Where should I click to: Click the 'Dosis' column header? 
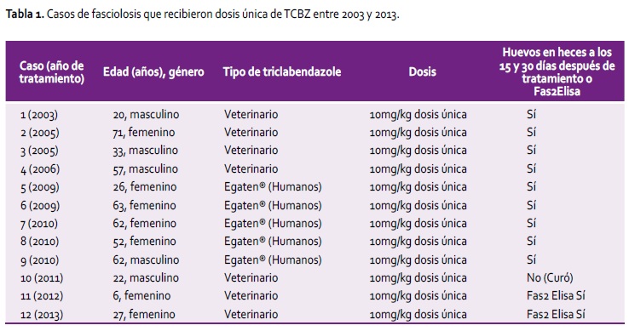422,71
